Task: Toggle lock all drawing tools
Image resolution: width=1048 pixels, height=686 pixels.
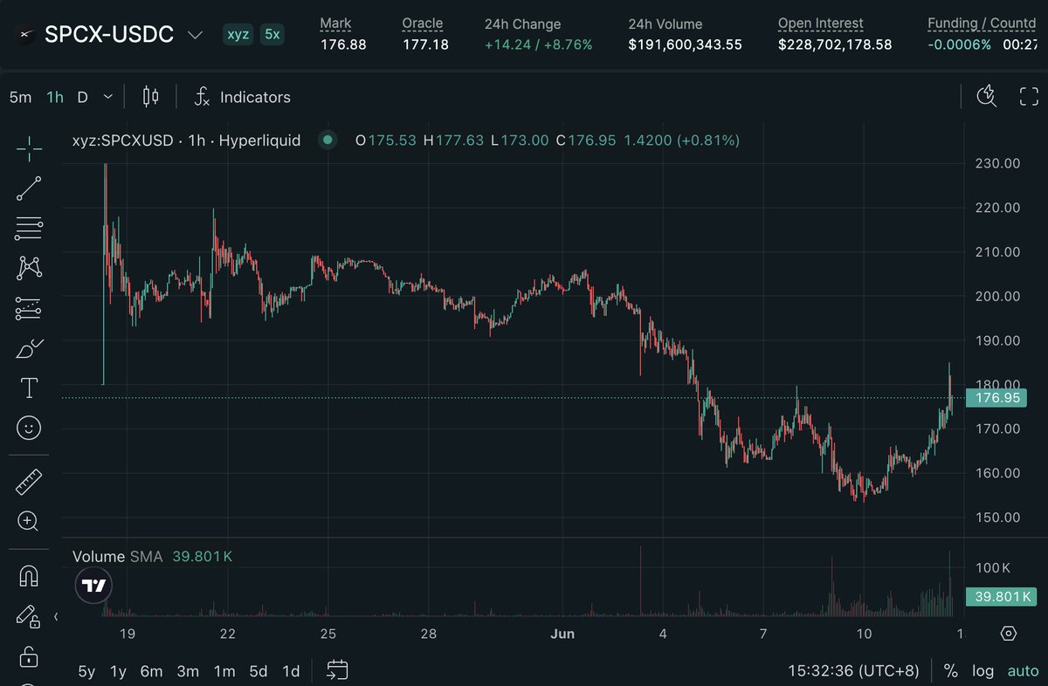Action: pyautogui.click(x=29, y=655)
